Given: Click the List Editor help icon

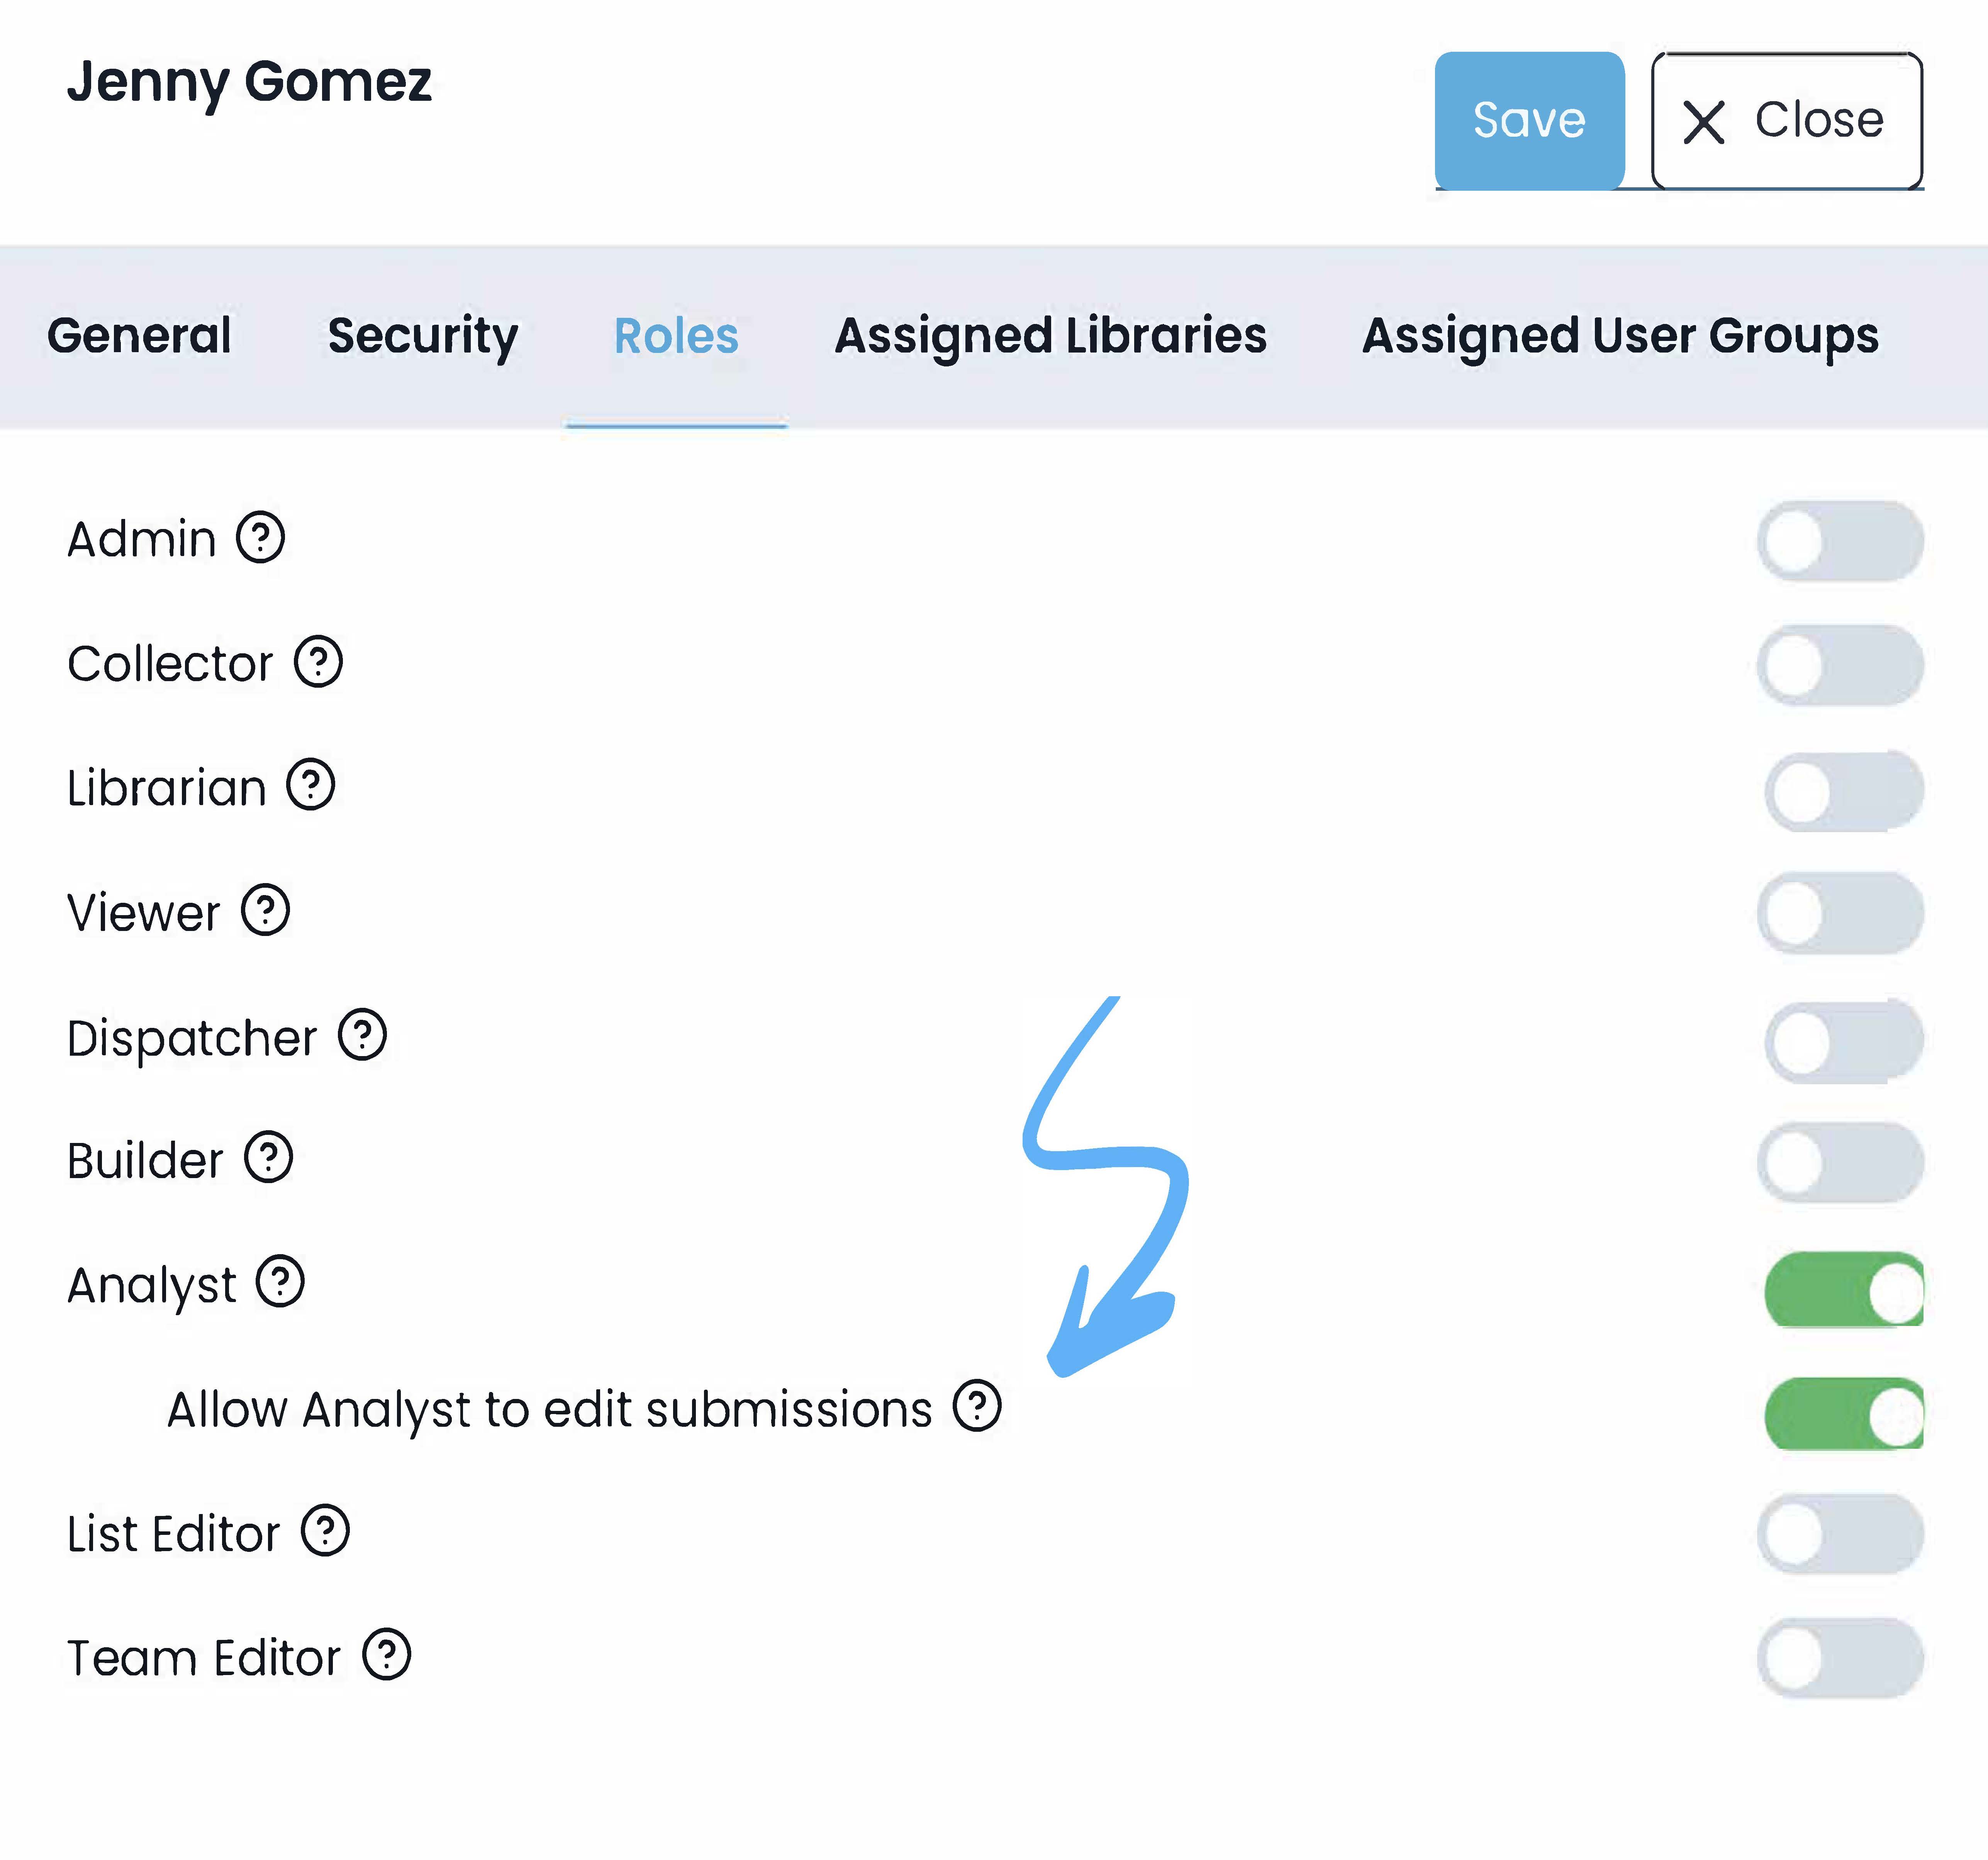Looking at the screenshot, I should pos(326,1531).
